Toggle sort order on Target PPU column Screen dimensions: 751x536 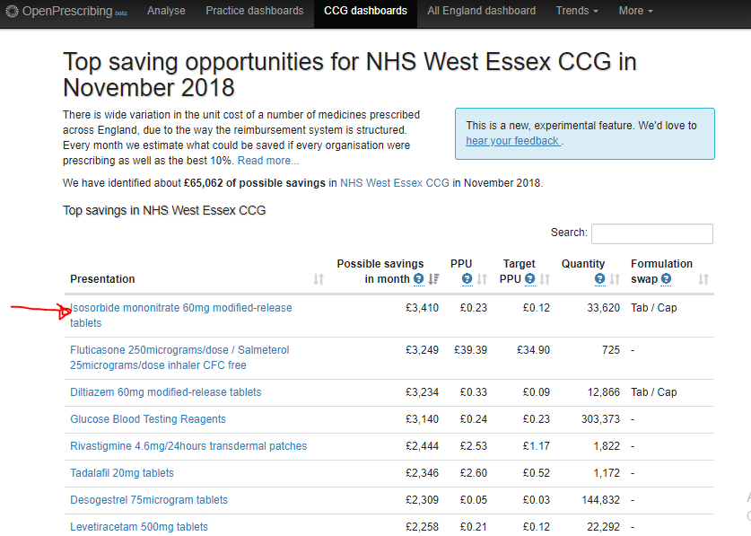coord(544,279)
